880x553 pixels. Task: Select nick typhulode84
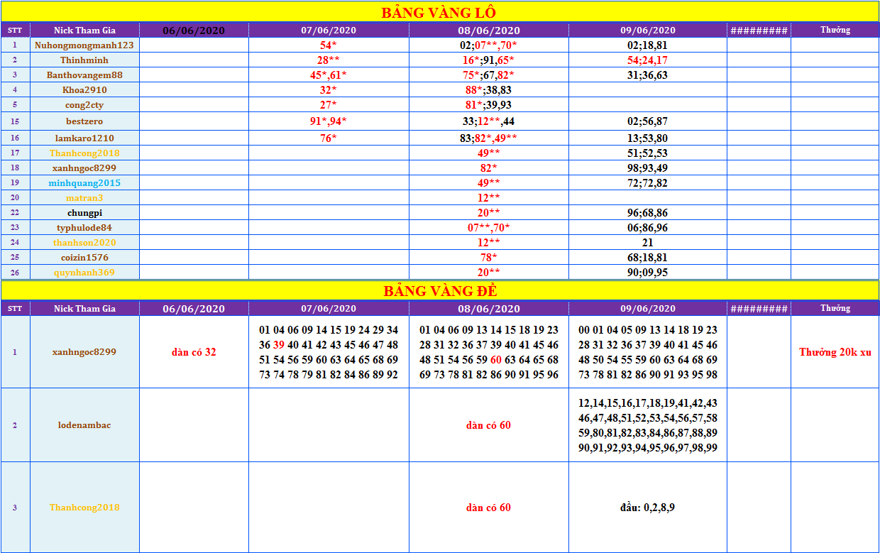tap(84, 227)
